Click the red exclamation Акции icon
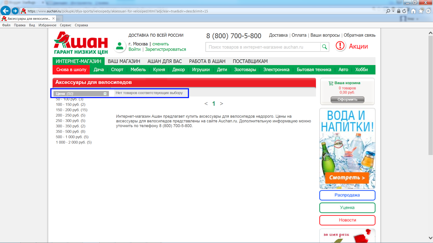The image size is (433, 243). (340, 46)
